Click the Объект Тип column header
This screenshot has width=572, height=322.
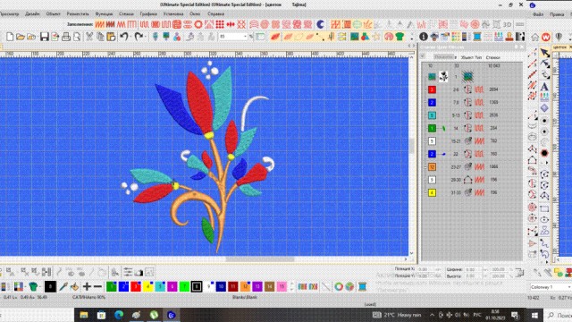[x=471, y=57]
